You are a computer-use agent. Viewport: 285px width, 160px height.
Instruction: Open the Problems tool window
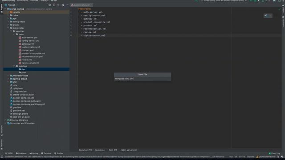click(x=21, y=153)
